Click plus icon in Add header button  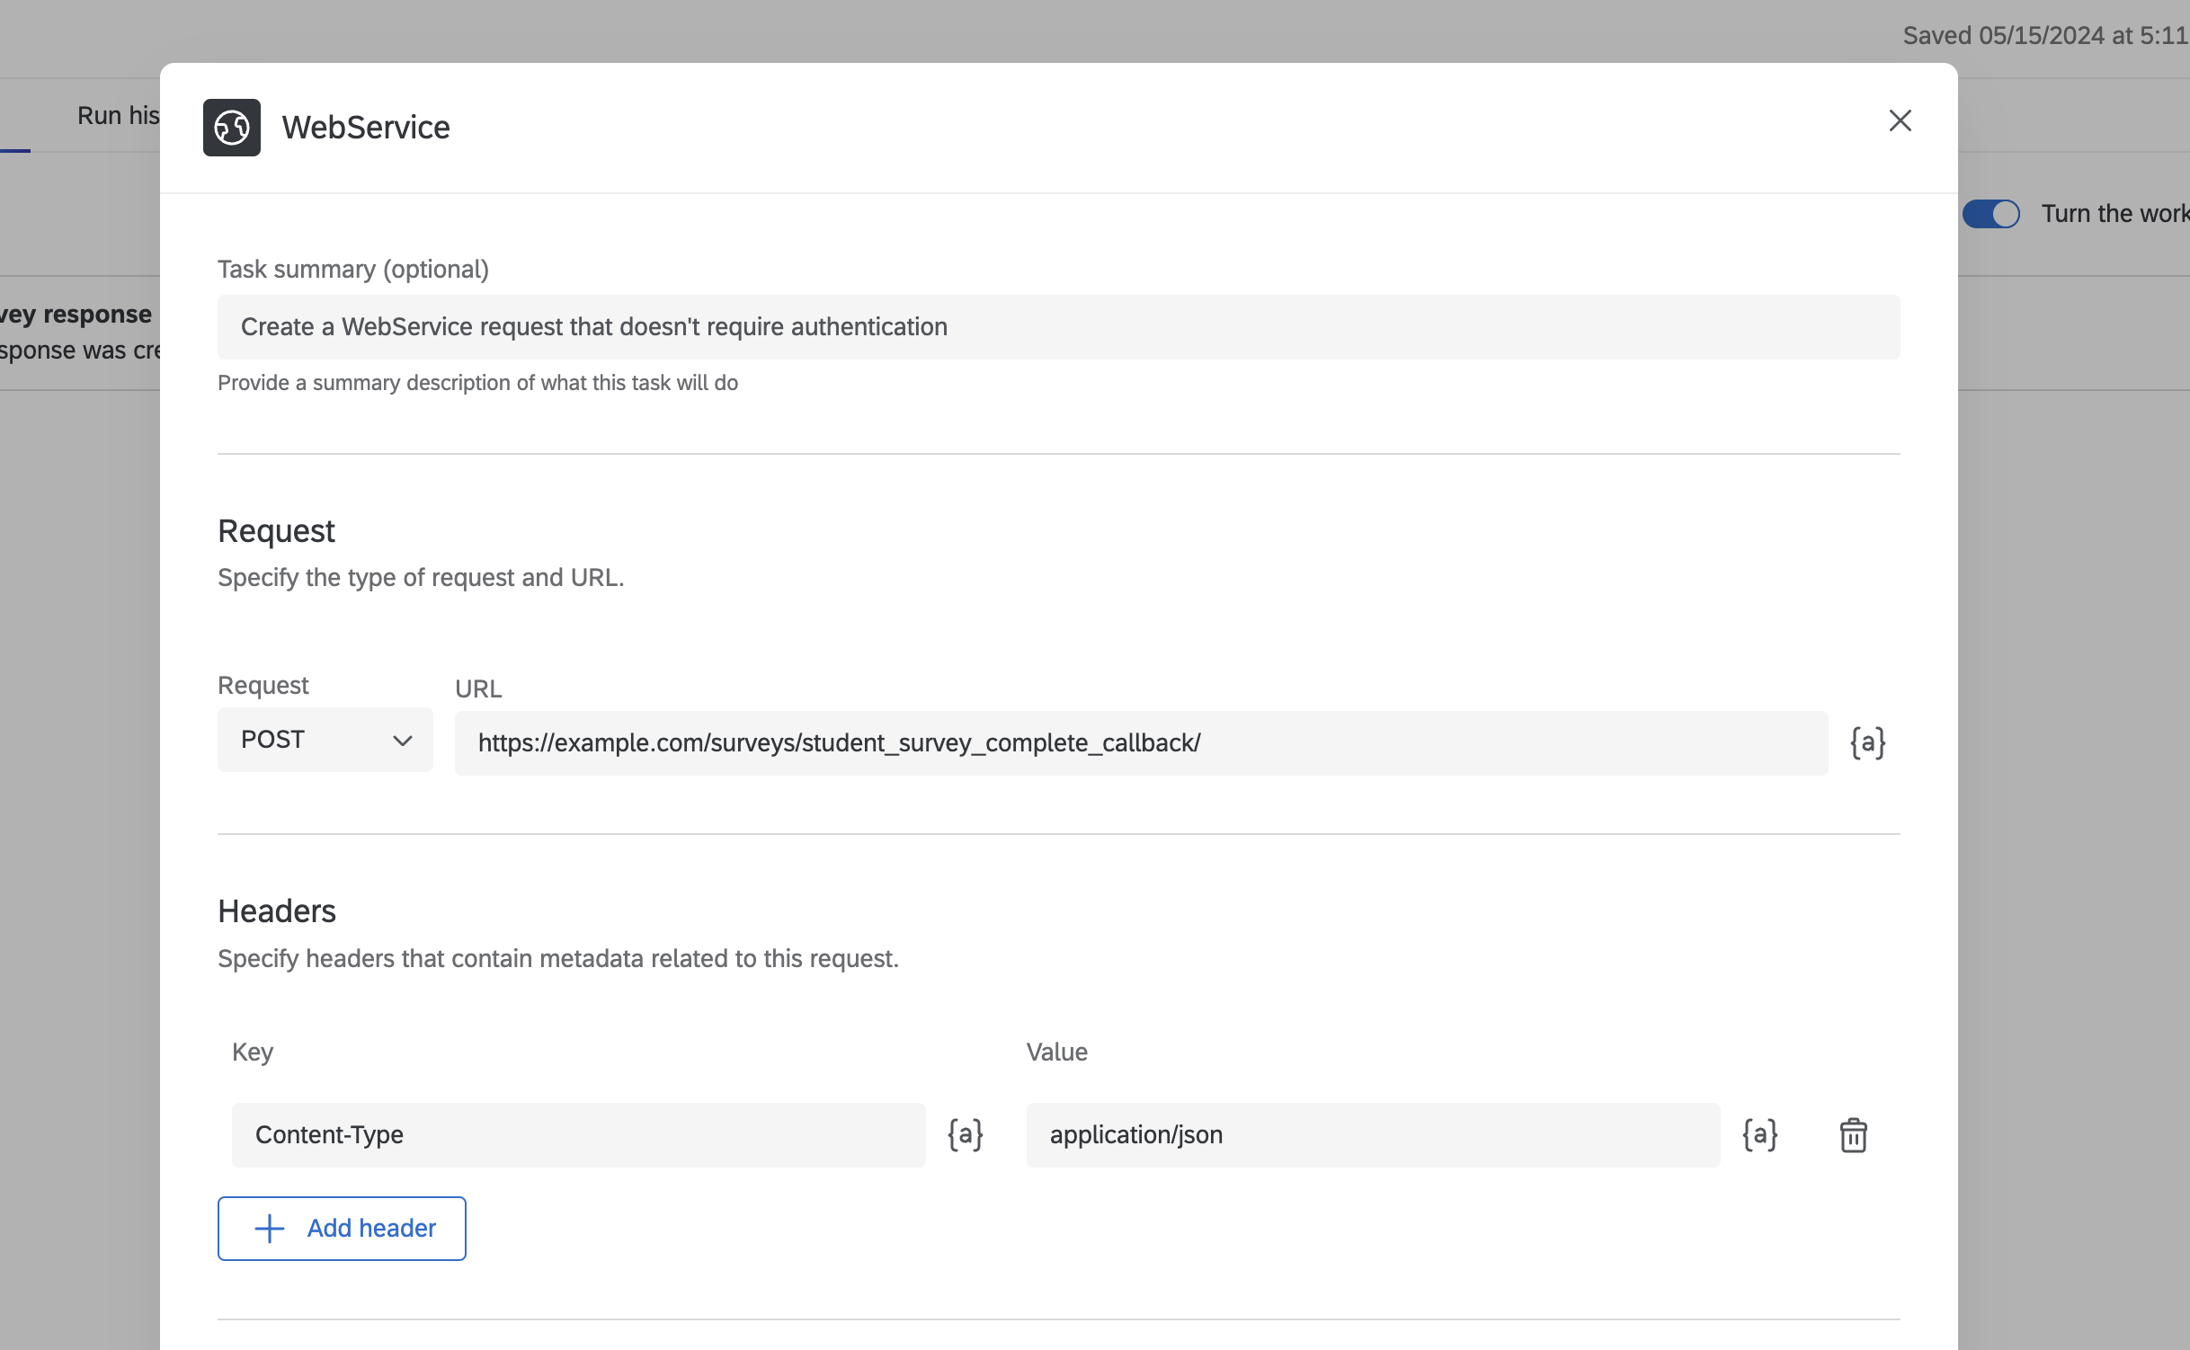pos(270,1229)
